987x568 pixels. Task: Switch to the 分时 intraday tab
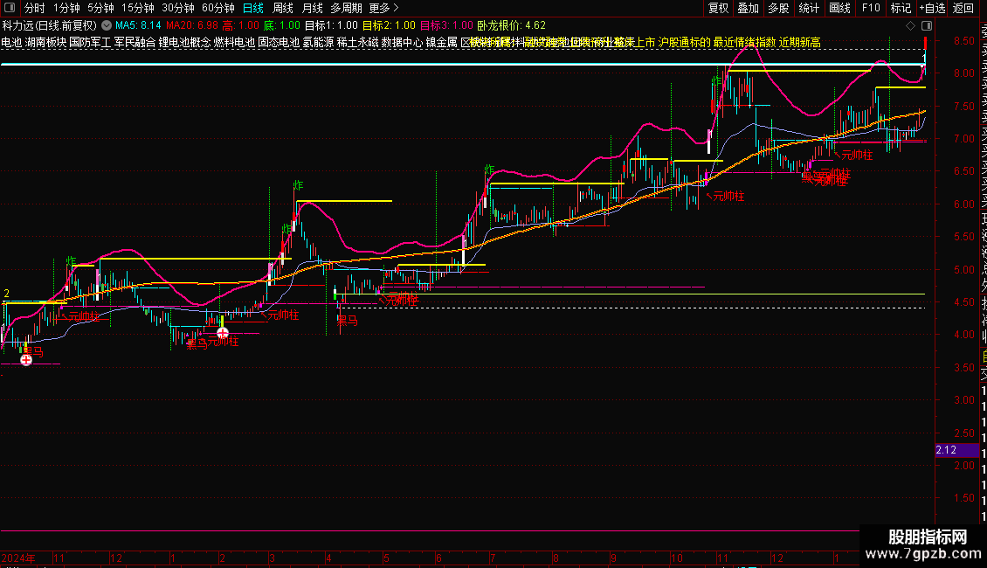click(x=35, y=8)
